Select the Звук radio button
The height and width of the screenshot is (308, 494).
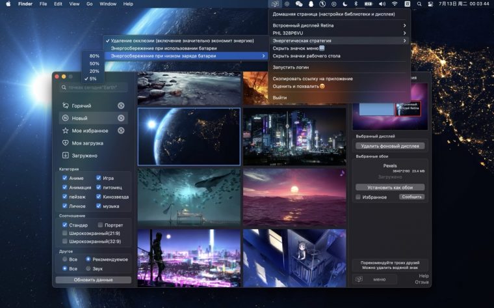point(88,268)
